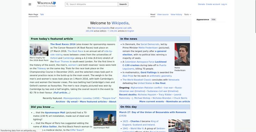
Task: Click the Donate link
Action: tap(201, 4)
